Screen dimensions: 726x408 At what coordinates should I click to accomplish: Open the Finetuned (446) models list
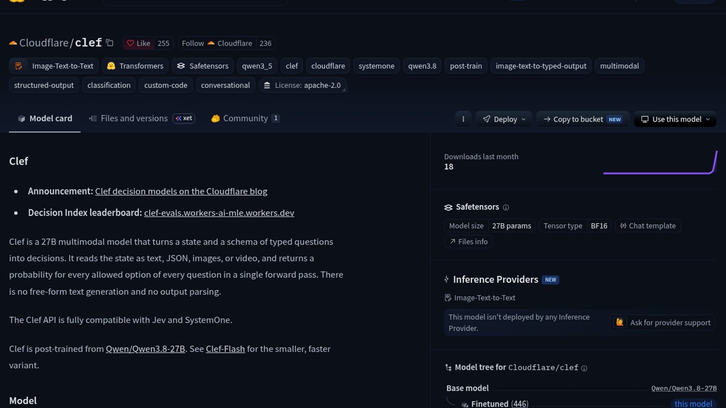click(500, 403)
